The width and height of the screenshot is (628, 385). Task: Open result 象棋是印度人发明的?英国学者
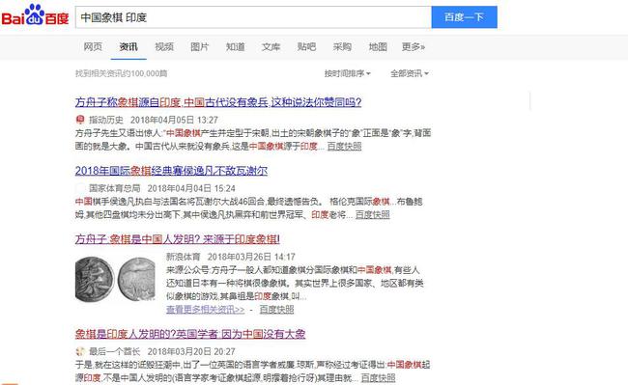(x=190, y=334)
